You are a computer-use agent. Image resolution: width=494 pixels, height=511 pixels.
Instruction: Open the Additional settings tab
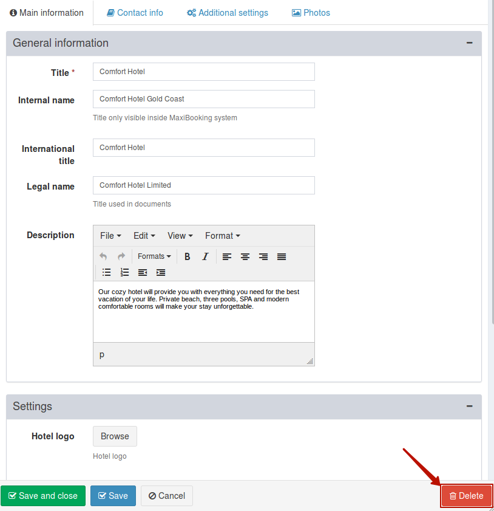(x=228, y=13)
